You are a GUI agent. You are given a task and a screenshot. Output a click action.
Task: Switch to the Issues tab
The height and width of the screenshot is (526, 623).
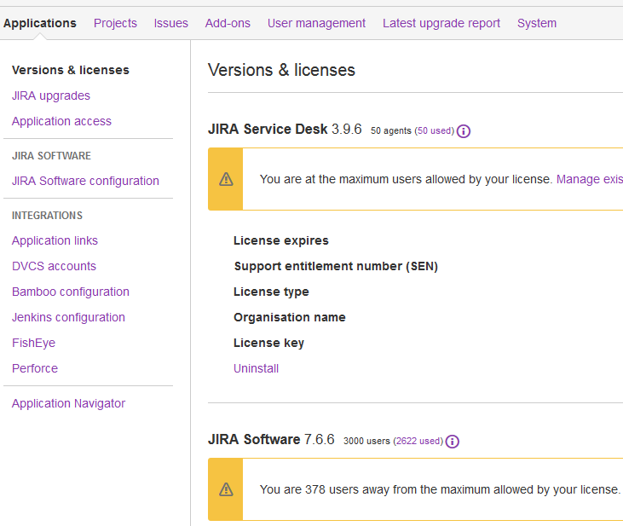[x=170, y=23]
